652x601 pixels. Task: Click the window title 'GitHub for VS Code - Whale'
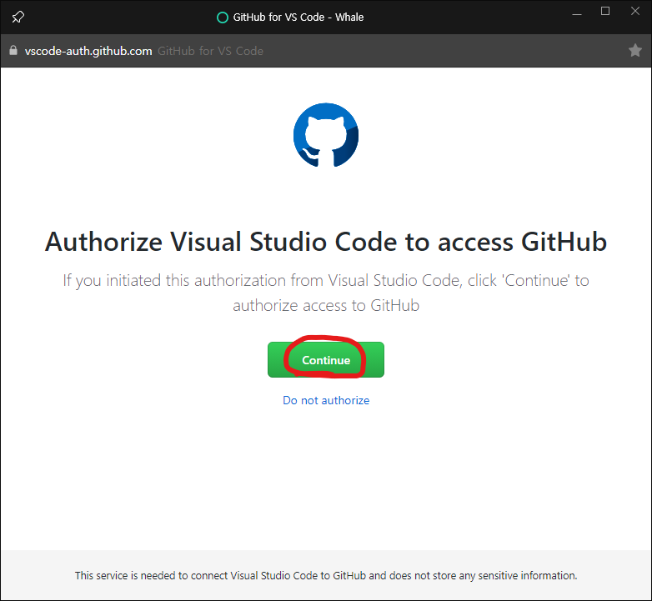click(x=298, y=17)
